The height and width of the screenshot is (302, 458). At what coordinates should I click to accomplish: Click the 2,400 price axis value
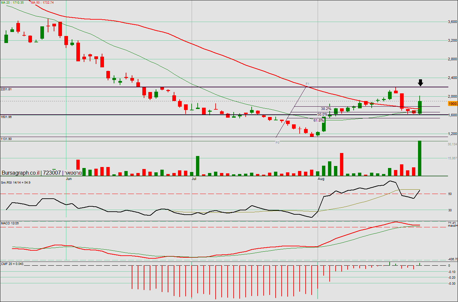click(453, 78)
